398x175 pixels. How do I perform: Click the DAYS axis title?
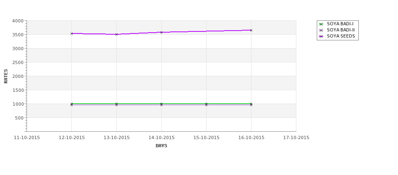tap(161, 146)
